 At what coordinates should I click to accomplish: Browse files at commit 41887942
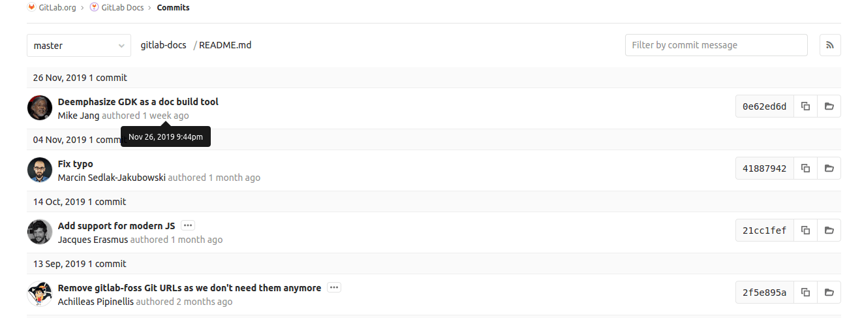coord(829,168)
